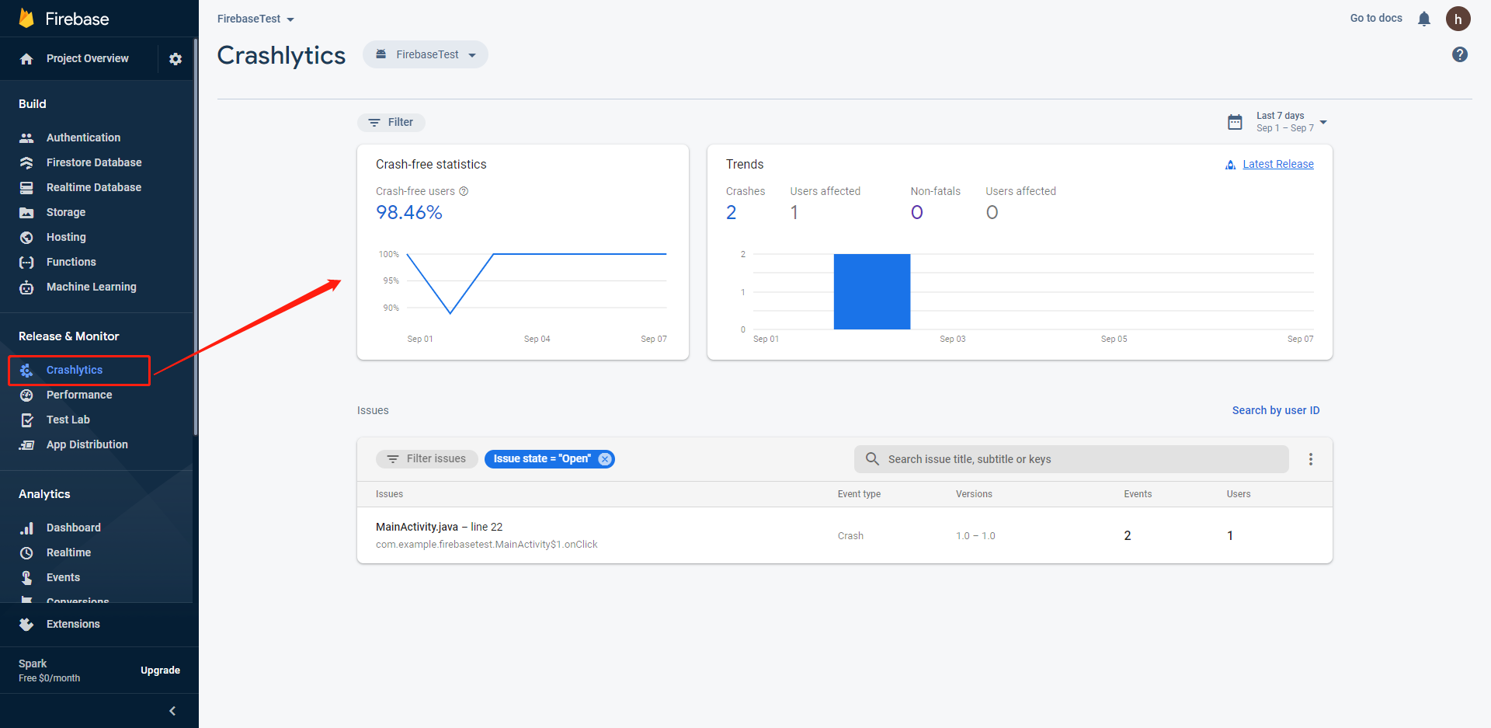
Task: Click the download icon beside Latest Release
Action: pyautogui.click(x=1229, y=164)
